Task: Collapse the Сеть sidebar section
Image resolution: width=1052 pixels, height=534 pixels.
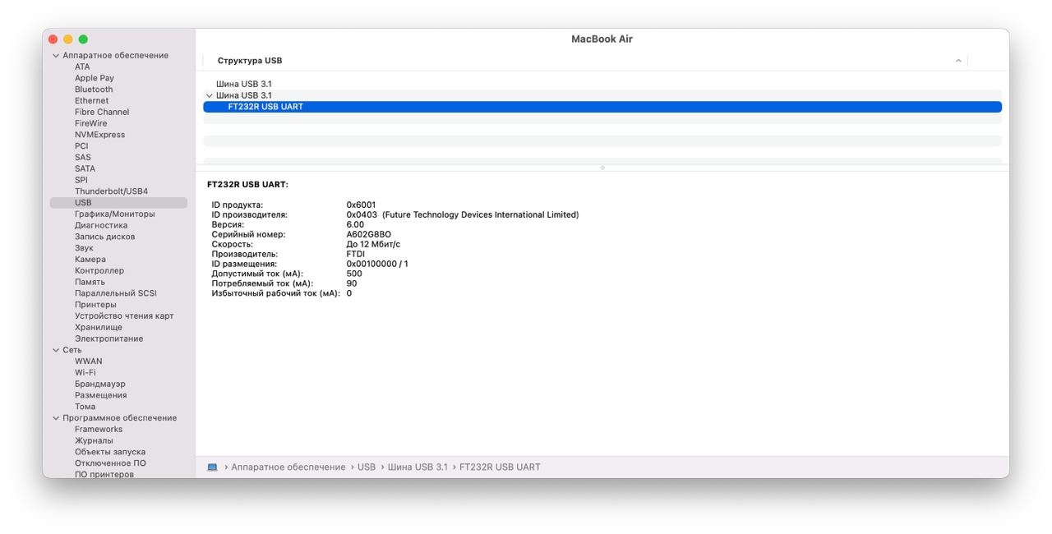Action: tap(56, 350)
